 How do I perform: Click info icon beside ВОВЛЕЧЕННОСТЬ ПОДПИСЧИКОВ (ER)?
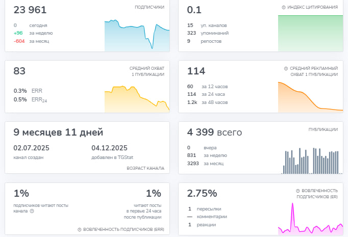click(x=298, y=190)
